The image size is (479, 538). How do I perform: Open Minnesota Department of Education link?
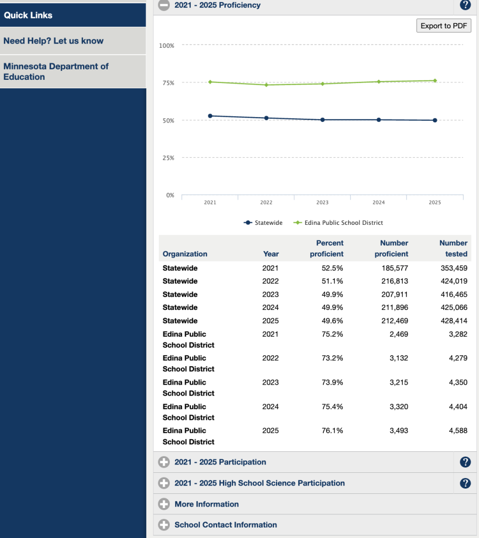point(56,71)
